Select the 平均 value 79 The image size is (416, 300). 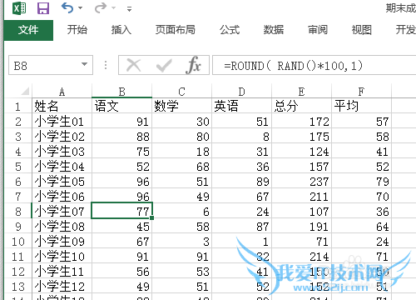tap(361, 181)
